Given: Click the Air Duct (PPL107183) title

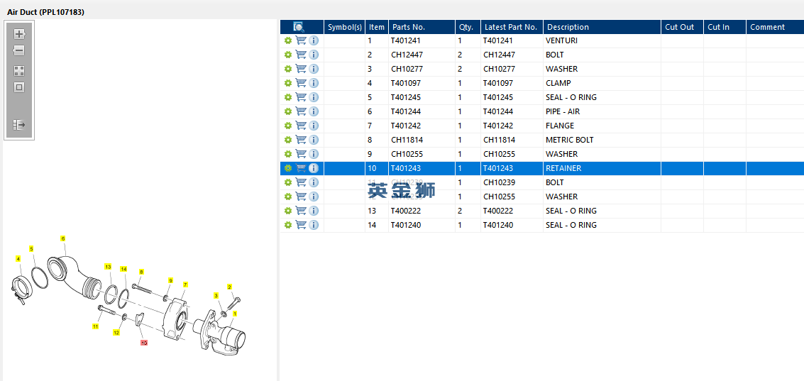Looking at the screenshot, I should pos(45,12).
